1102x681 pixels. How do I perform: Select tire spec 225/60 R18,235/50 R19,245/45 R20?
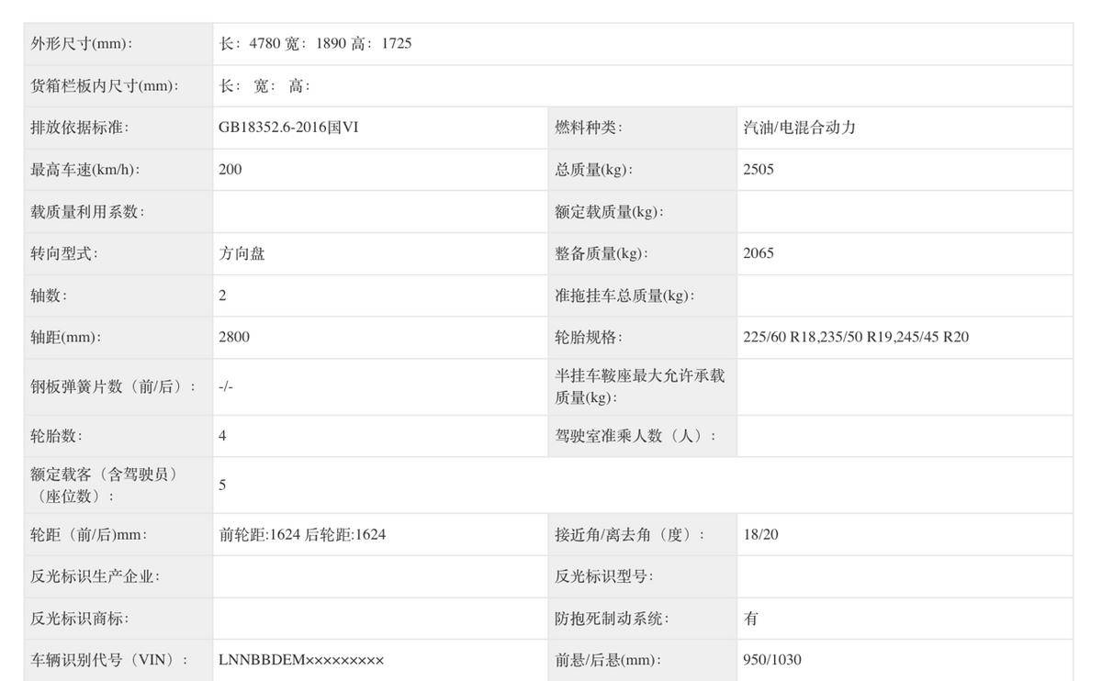tap(856, 338)
